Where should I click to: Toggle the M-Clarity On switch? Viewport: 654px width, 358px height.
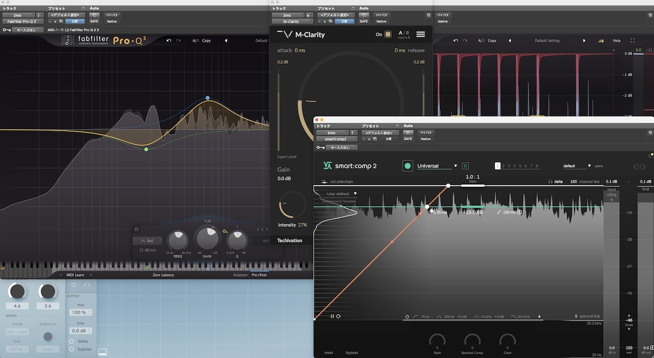[388, 34]
